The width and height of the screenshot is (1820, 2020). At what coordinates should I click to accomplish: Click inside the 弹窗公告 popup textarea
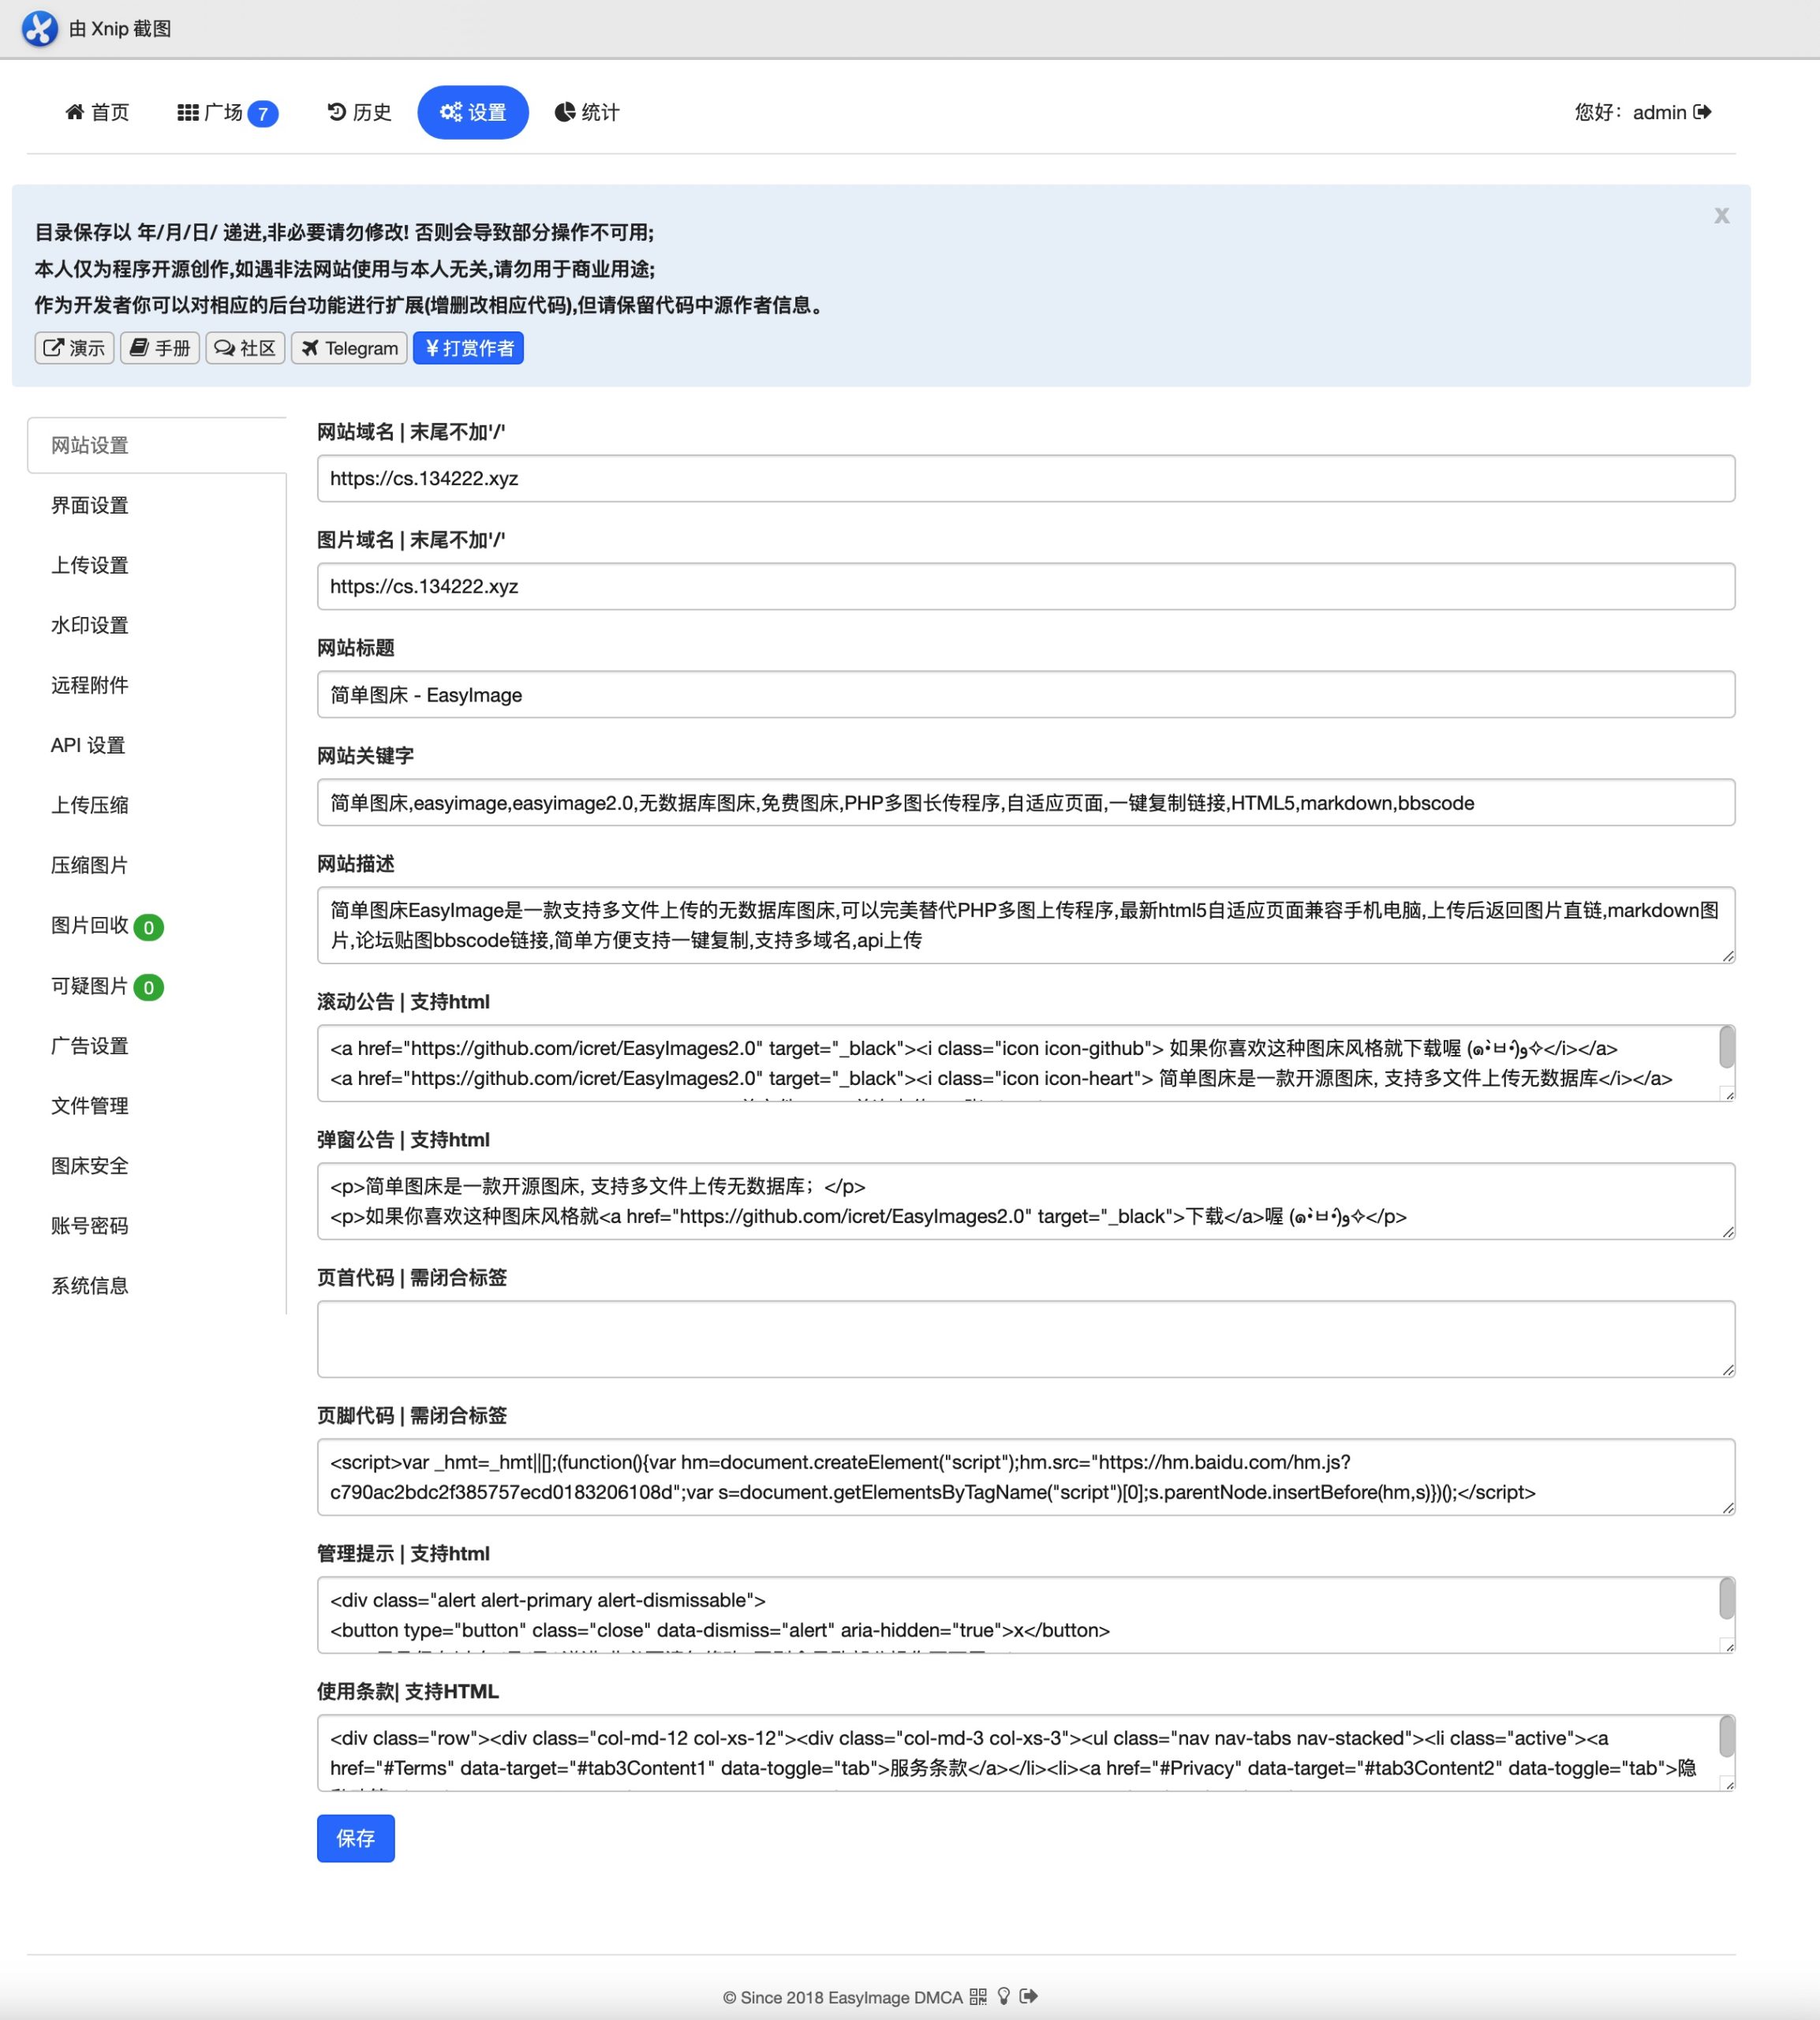coord(1026,1201)
